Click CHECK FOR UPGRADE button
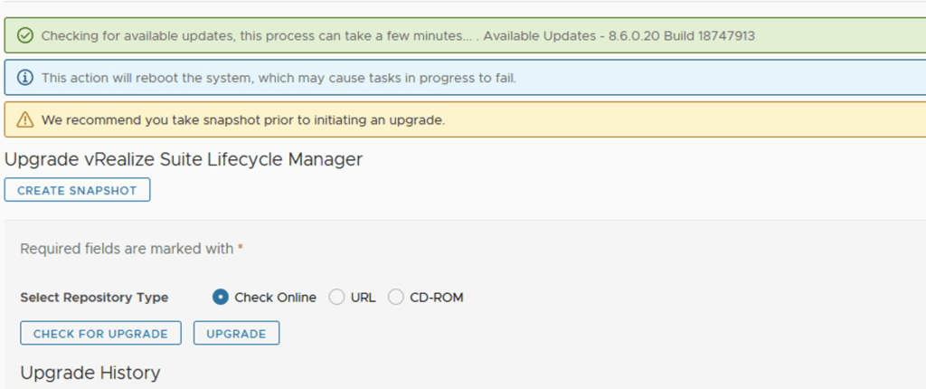The image size is (926, 389). pos(100,334)
